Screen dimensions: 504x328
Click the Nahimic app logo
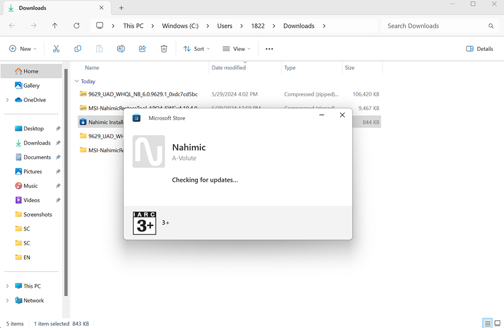tap(149, 151)
